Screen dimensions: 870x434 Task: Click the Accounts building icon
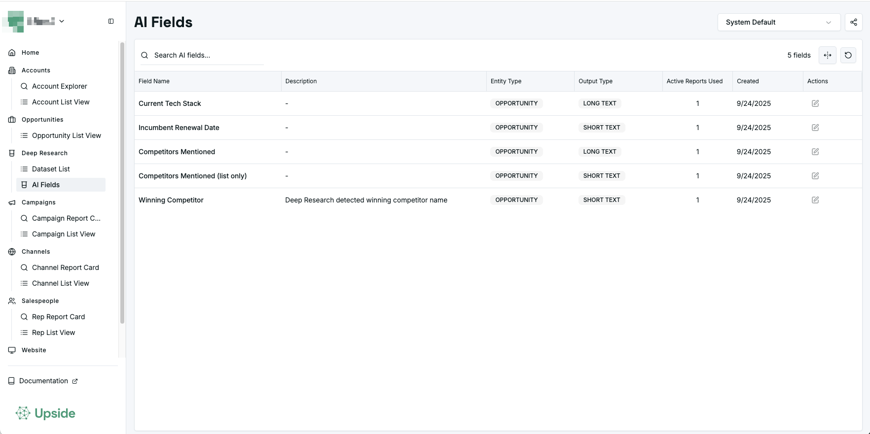pos(12,70)
